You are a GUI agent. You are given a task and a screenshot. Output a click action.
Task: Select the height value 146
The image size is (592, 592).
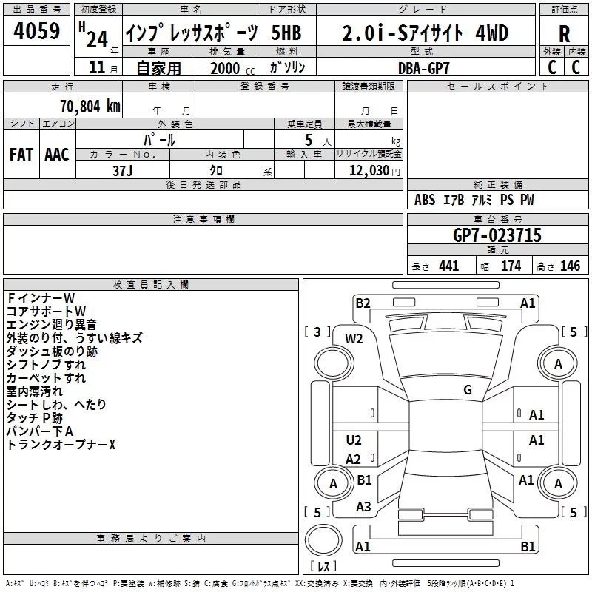point(570,266)
